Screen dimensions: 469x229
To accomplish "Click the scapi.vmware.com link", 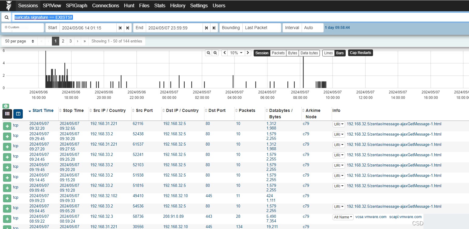I will click(405, 217).
